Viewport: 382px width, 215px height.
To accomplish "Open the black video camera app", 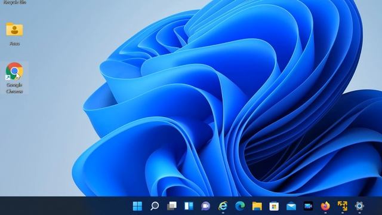I will (x=308, y=206).
